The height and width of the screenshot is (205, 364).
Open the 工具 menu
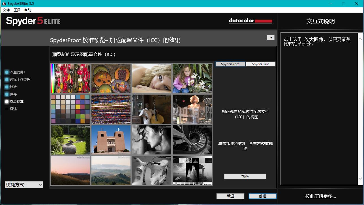coord(16,10)
